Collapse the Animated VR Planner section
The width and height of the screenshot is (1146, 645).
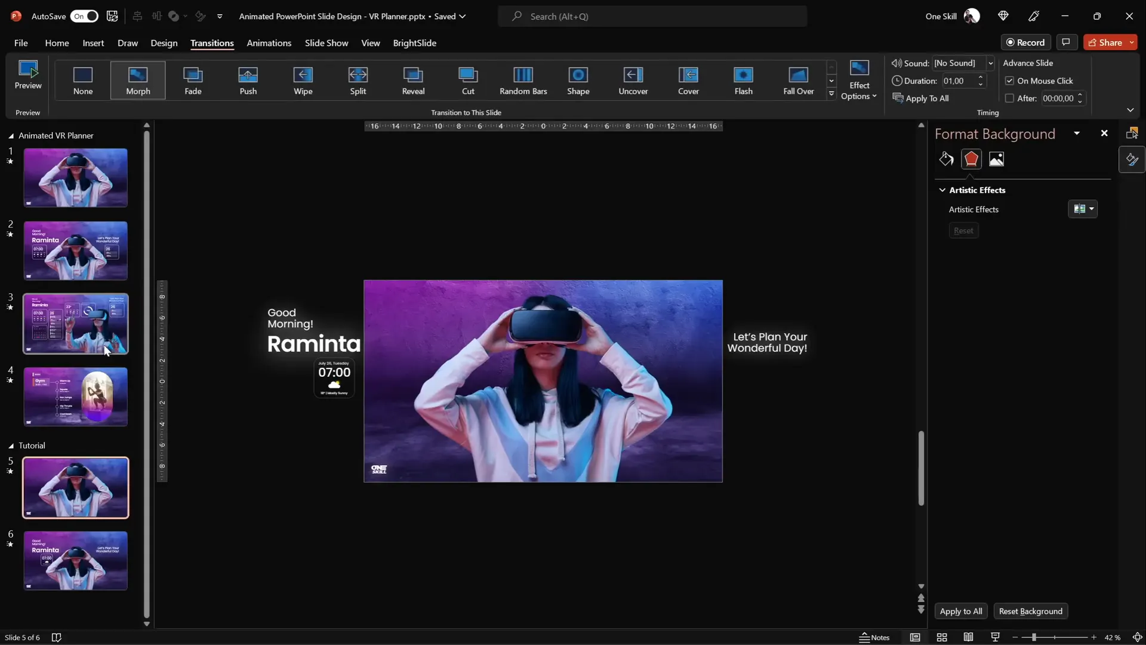coord(11,136)
